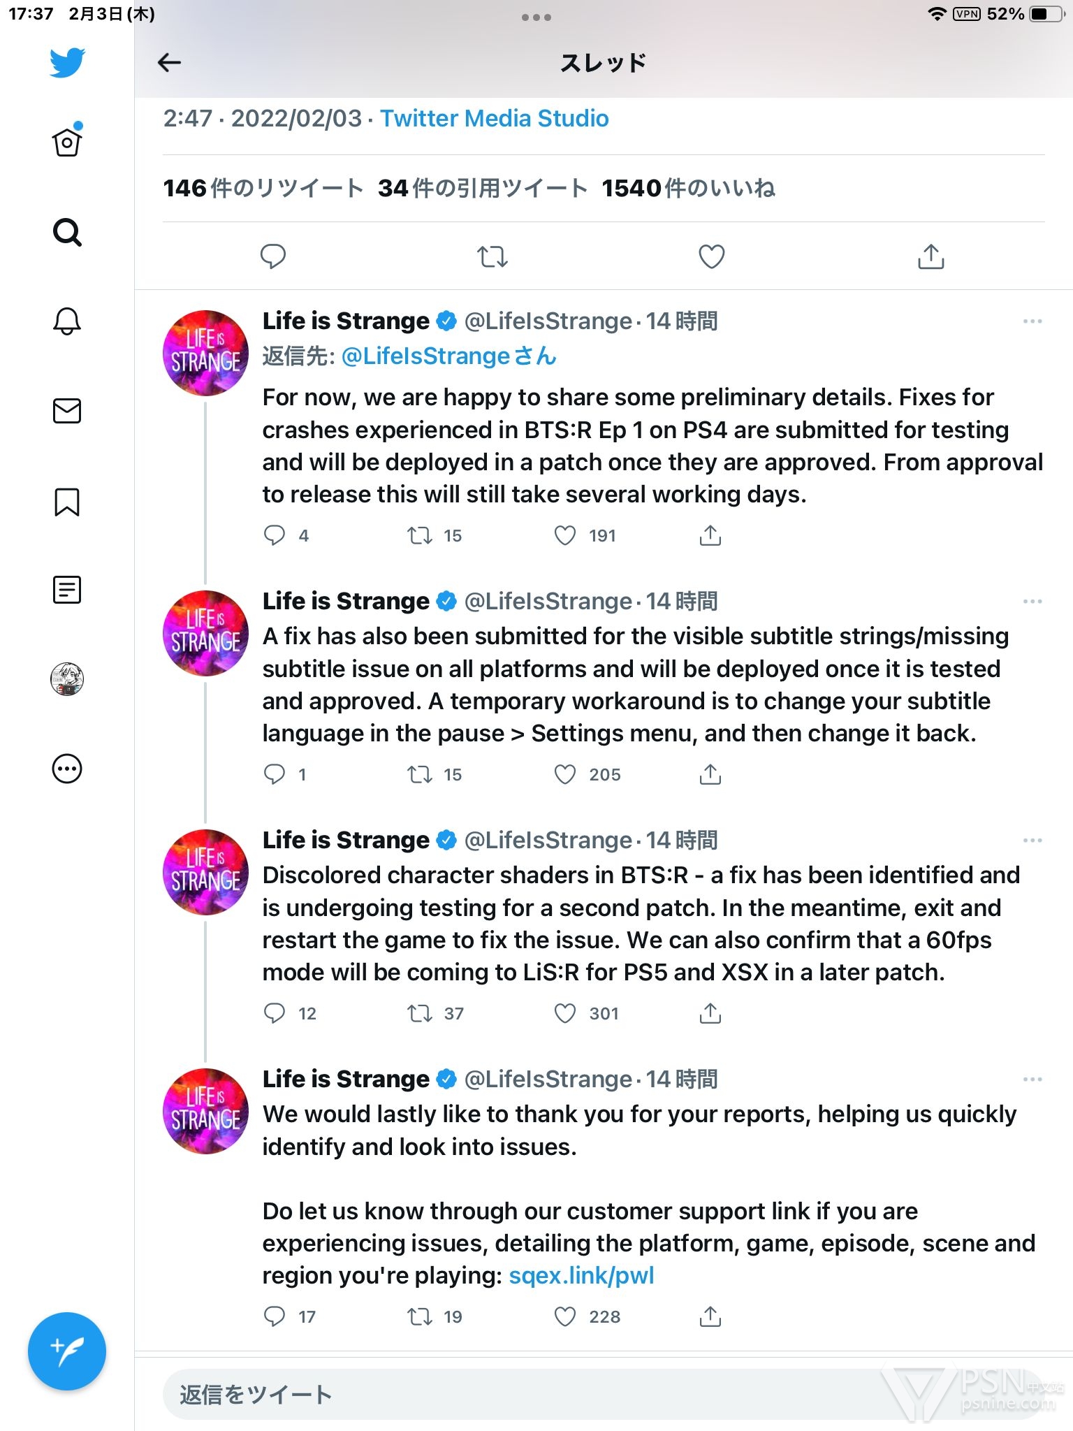
Task: Open the sqex.link/pwl support link
Action: [581, 1276]
